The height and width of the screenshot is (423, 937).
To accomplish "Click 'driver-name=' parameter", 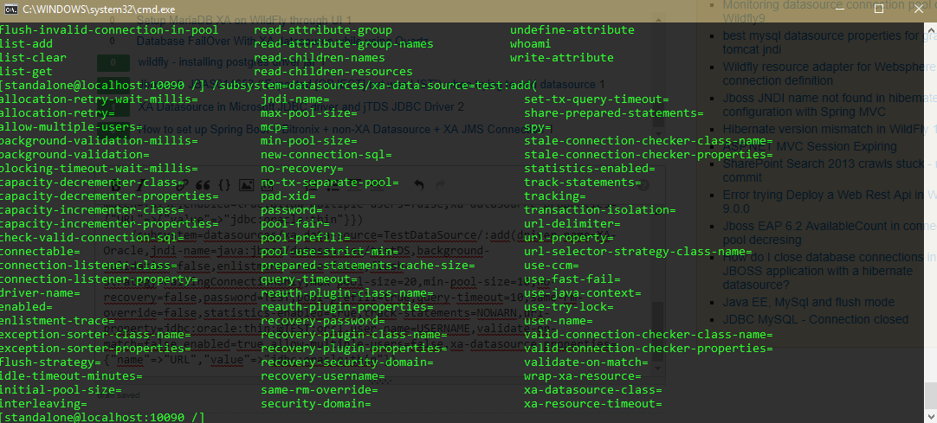I will tap(40, 293).
